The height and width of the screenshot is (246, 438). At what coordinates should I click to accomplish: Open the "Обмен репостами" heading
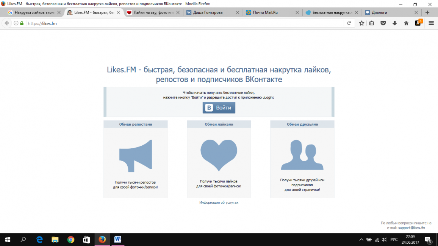[x=136, y=125]
